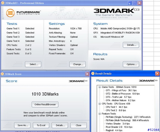The height and width of the screenshot is (132, 160).
Task: Select GT1 - Wings of Fury row
Action: coord(121,90)
